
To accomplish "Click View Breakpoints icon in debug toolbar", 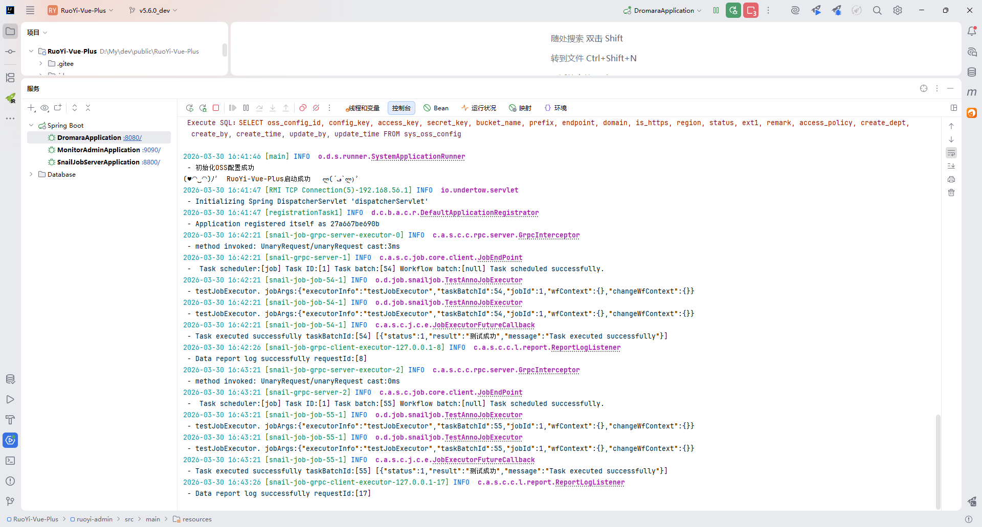I will click(303, 108).
